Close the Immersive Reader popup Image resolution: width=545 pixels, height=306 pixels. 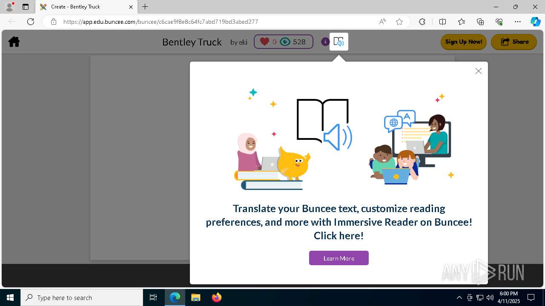[x=479, y=71]
